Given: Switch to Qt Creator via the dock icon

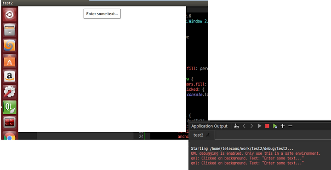Looking at the screenshot, I should tap(9, 107).
